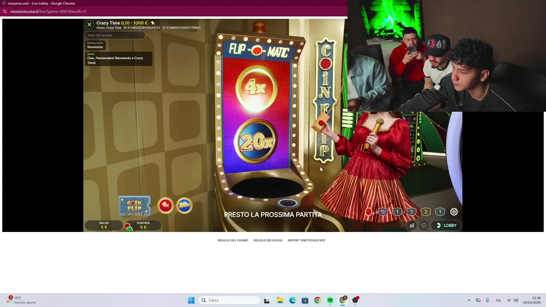Open the volume speaker icon in tray
546x307 pixels.
click(516, 300)
